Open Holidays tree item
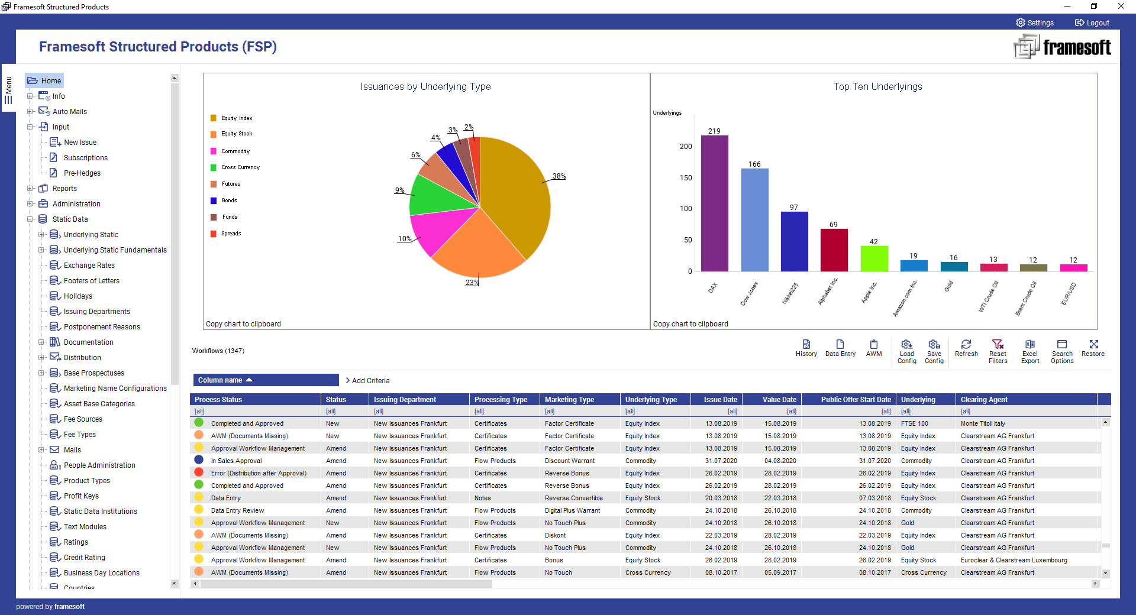The height and width of the screenshot is (615, 1136). click(78, 296)
